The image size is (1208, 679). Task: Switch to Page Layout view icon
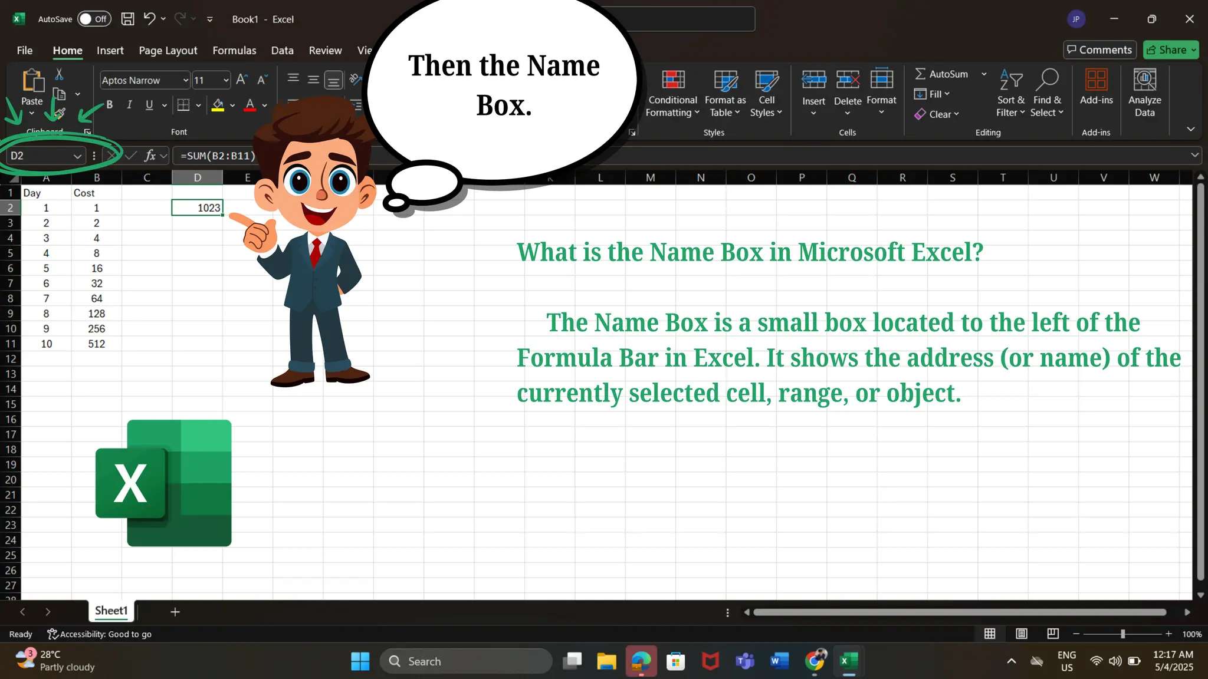pyautogui.click(x=1022, y=634)
